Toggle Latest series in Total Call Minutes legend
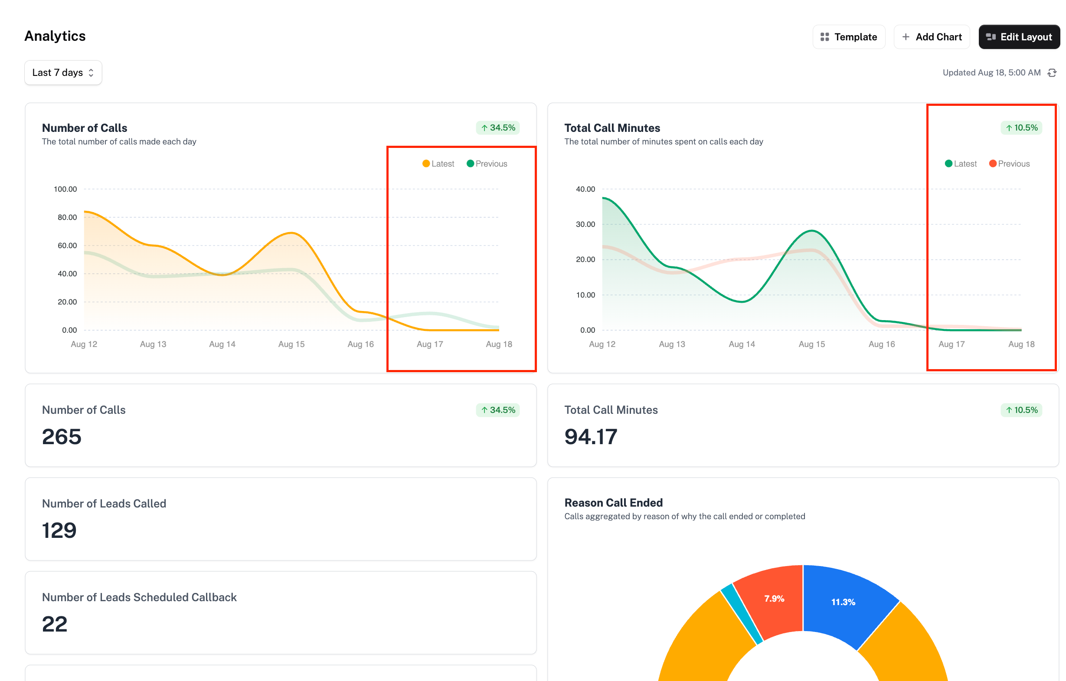This screenshot has width=1066, height=681. click(961, 164)
